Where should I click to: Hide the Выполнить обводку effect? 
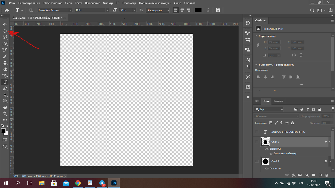pyautogui.click(x=271, y=153)
